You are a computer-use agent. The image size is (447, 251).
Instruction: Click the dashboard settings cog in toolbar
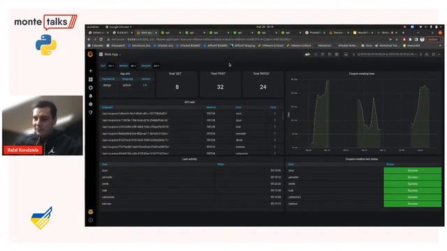(x=337, y=54)
